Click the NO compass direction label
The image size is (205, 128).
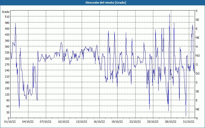click(x=198, y=56)
